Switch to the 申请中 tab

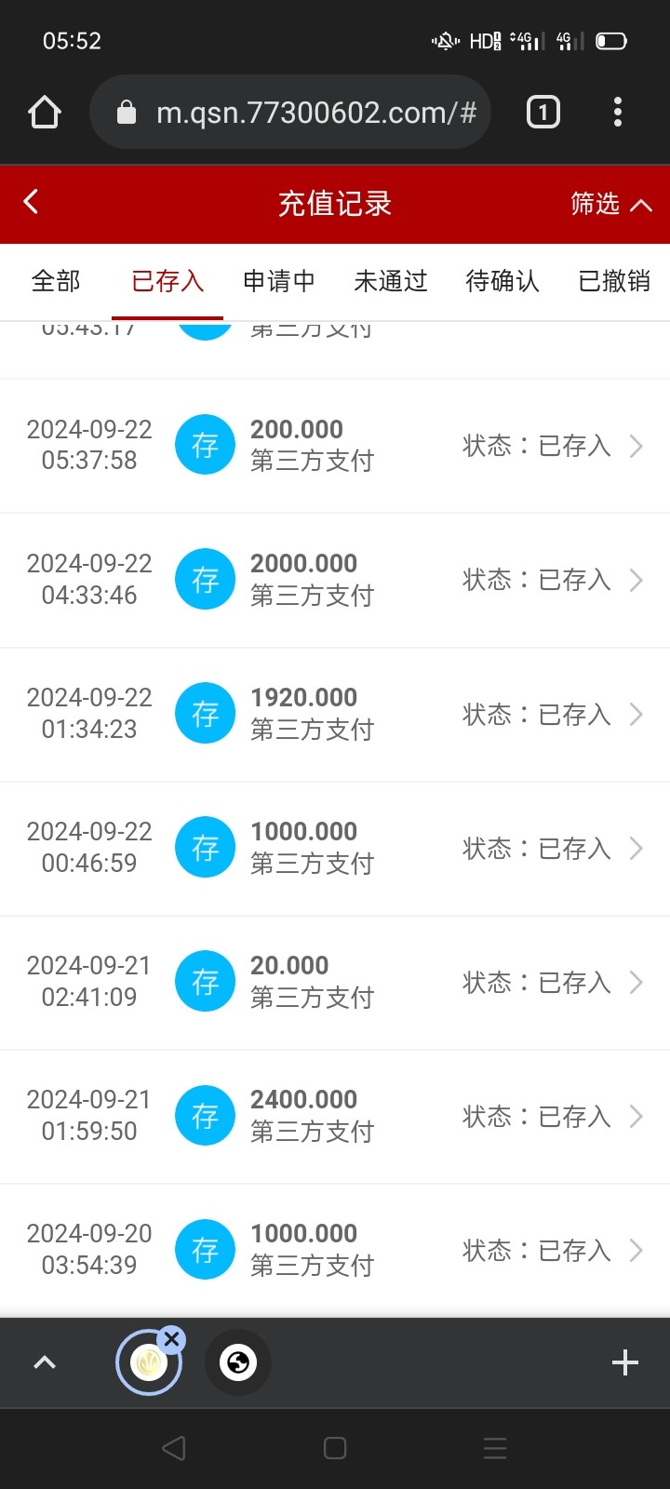279,281
